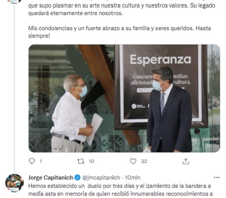Click the partial avatar at top left

[x=14, y=2]
